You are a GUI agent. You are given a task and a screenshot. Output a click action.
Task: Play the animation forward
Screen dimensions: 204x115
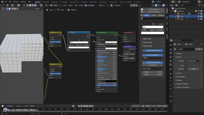87,106
